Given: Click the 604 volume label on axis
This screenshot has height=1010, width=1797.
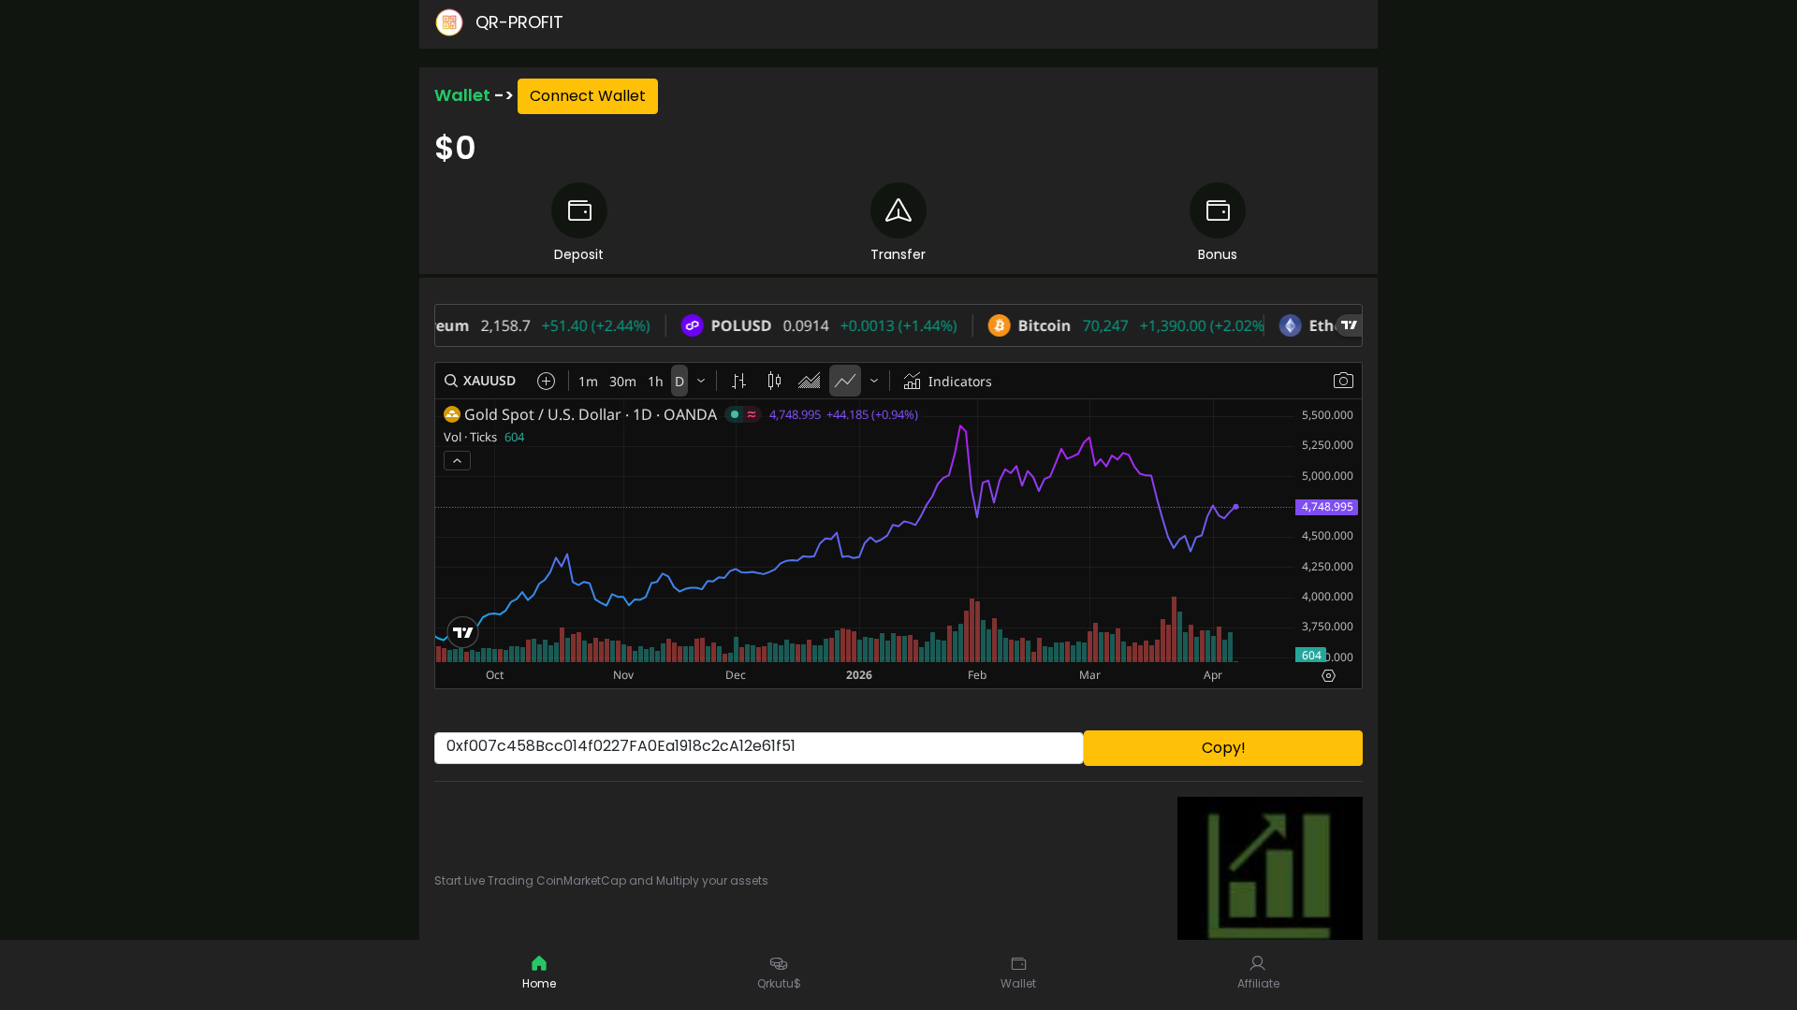Looking at the screenshot, I should (x=1310, y=656).
